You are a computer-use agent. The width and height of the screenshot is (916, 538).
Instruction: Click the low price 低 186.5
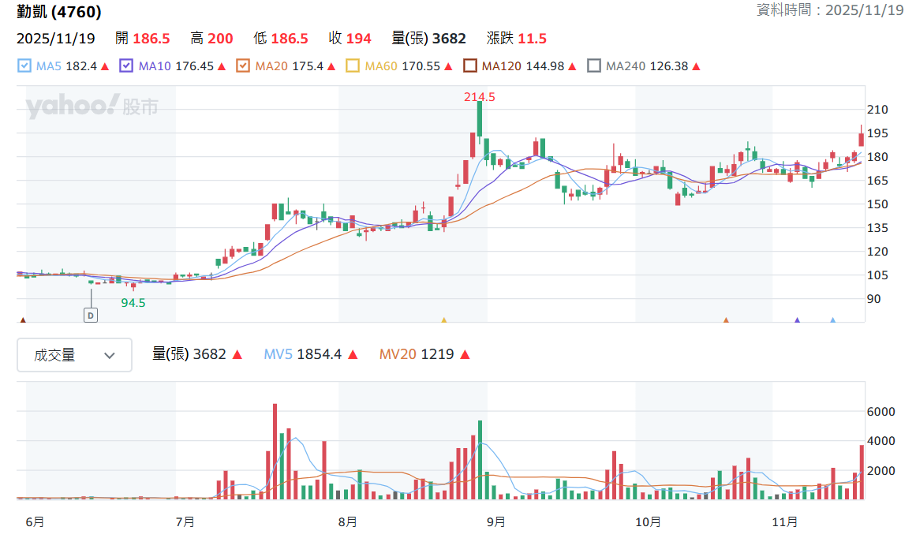tap(280, 39)
